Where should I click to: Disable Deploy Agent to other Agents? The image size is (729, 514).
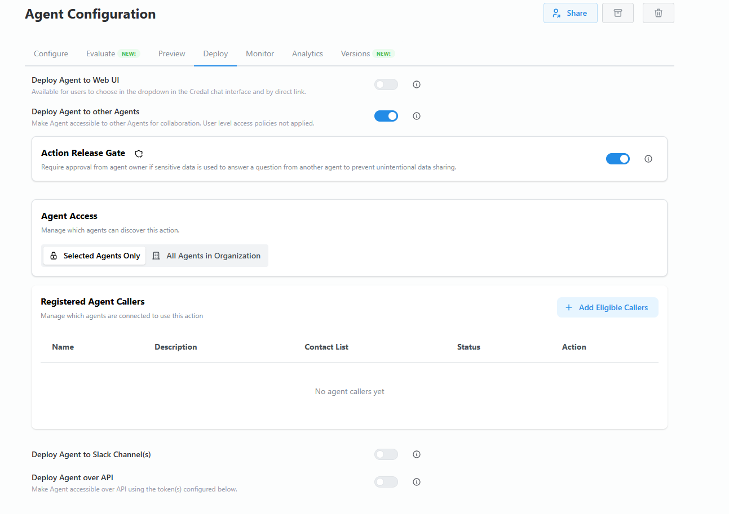click(x=386, y=115)
